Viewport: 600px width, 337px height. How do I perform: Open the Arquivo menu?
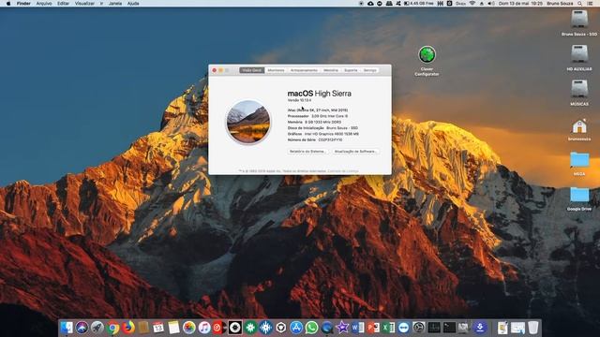pos(44,4)
